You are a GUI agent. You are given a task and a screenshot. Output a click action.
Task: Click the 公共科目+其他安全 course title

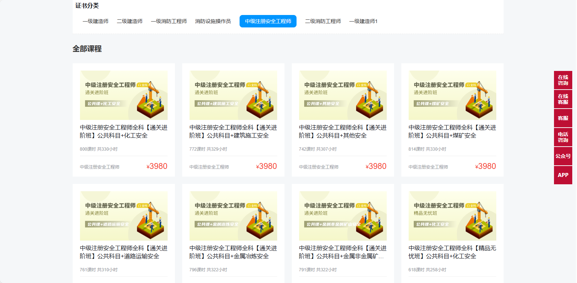click(x=343, y=132)
